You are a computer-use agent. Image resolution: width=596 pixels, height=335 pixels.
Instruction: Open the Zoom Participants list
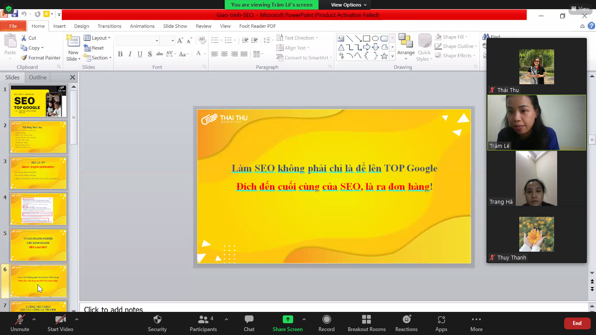[203, 324]
